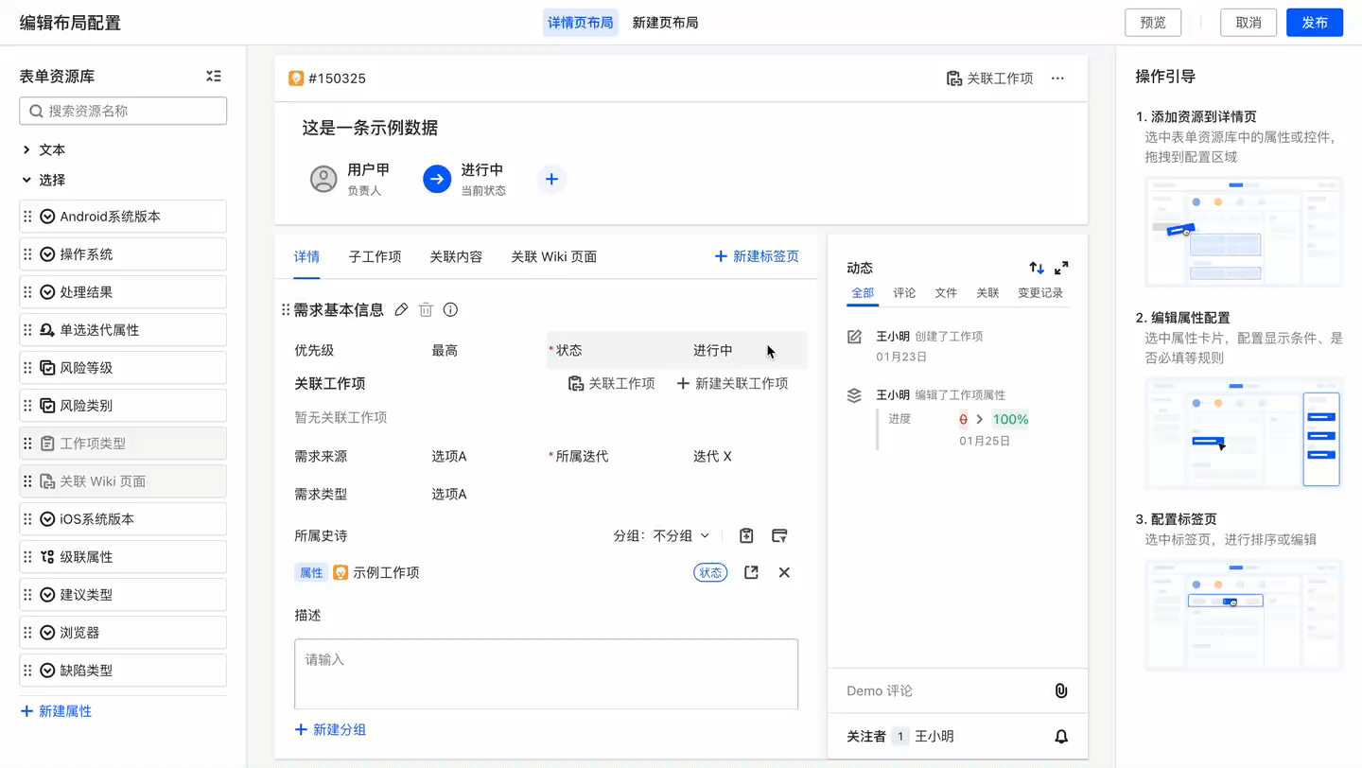Click the 状态 tag on 示例工作项
The image size is (1362, 768).
[710, 572]
